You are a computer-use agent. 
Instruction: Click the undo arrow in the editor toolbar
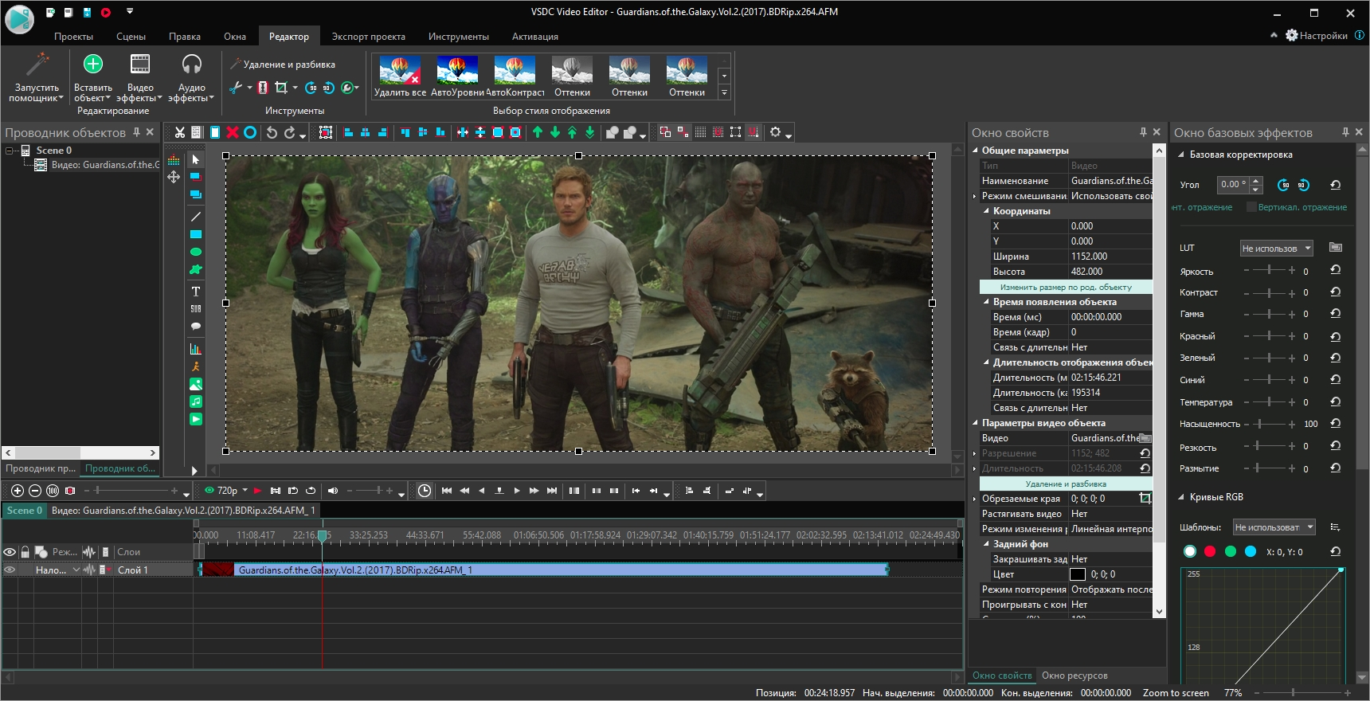[272, 132]
